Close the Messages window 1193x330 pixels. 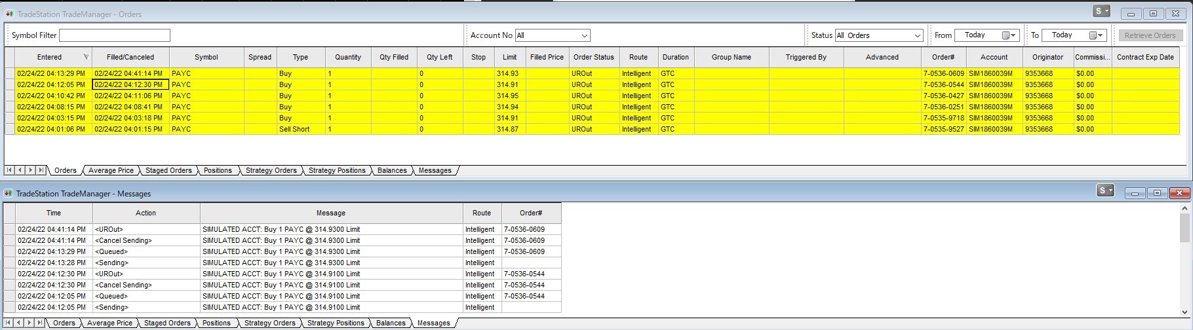tap(1180, 192)
